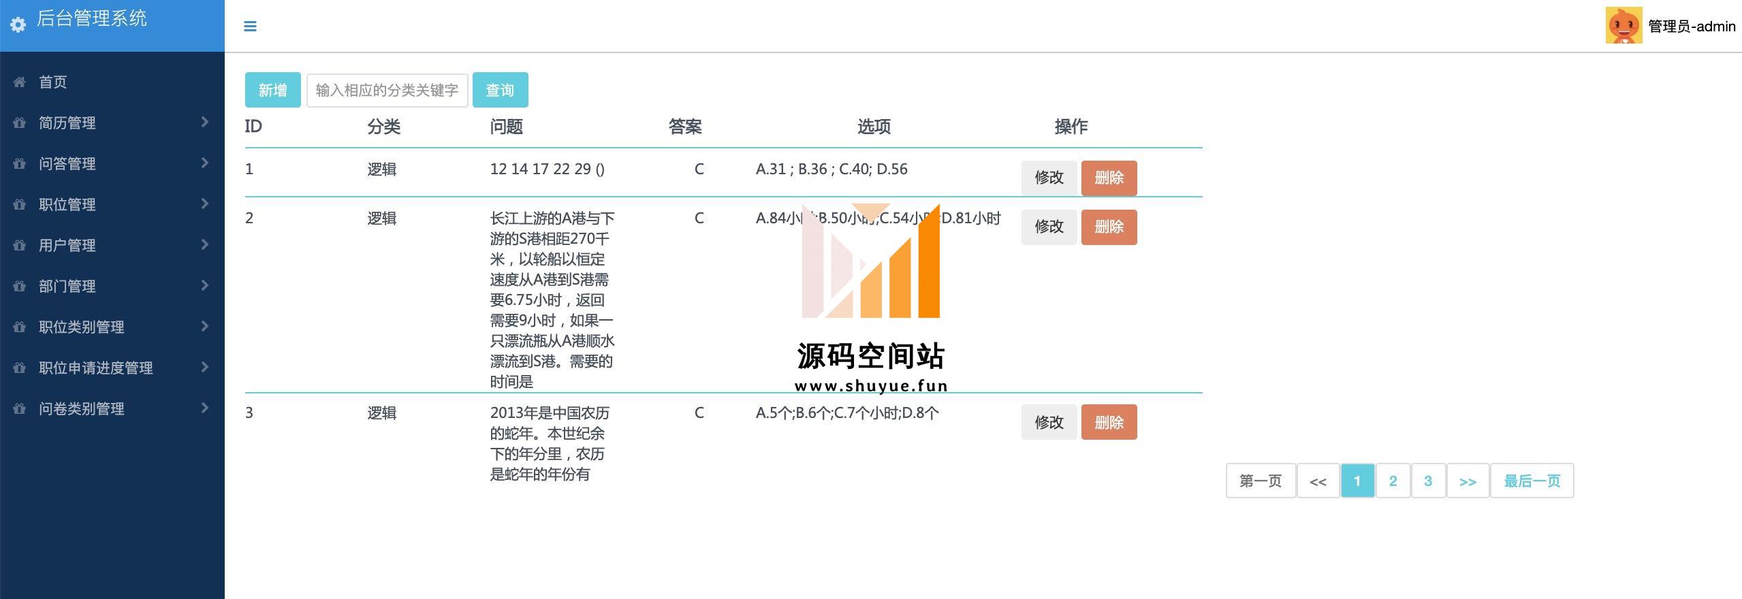Expand the 部门管理 sidebar chevron
1742x599 pixels.
[x=204, y=286]
